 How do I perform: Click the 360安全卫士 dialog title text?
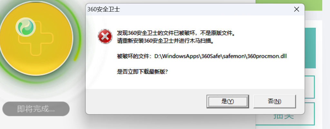click(103, 9)
